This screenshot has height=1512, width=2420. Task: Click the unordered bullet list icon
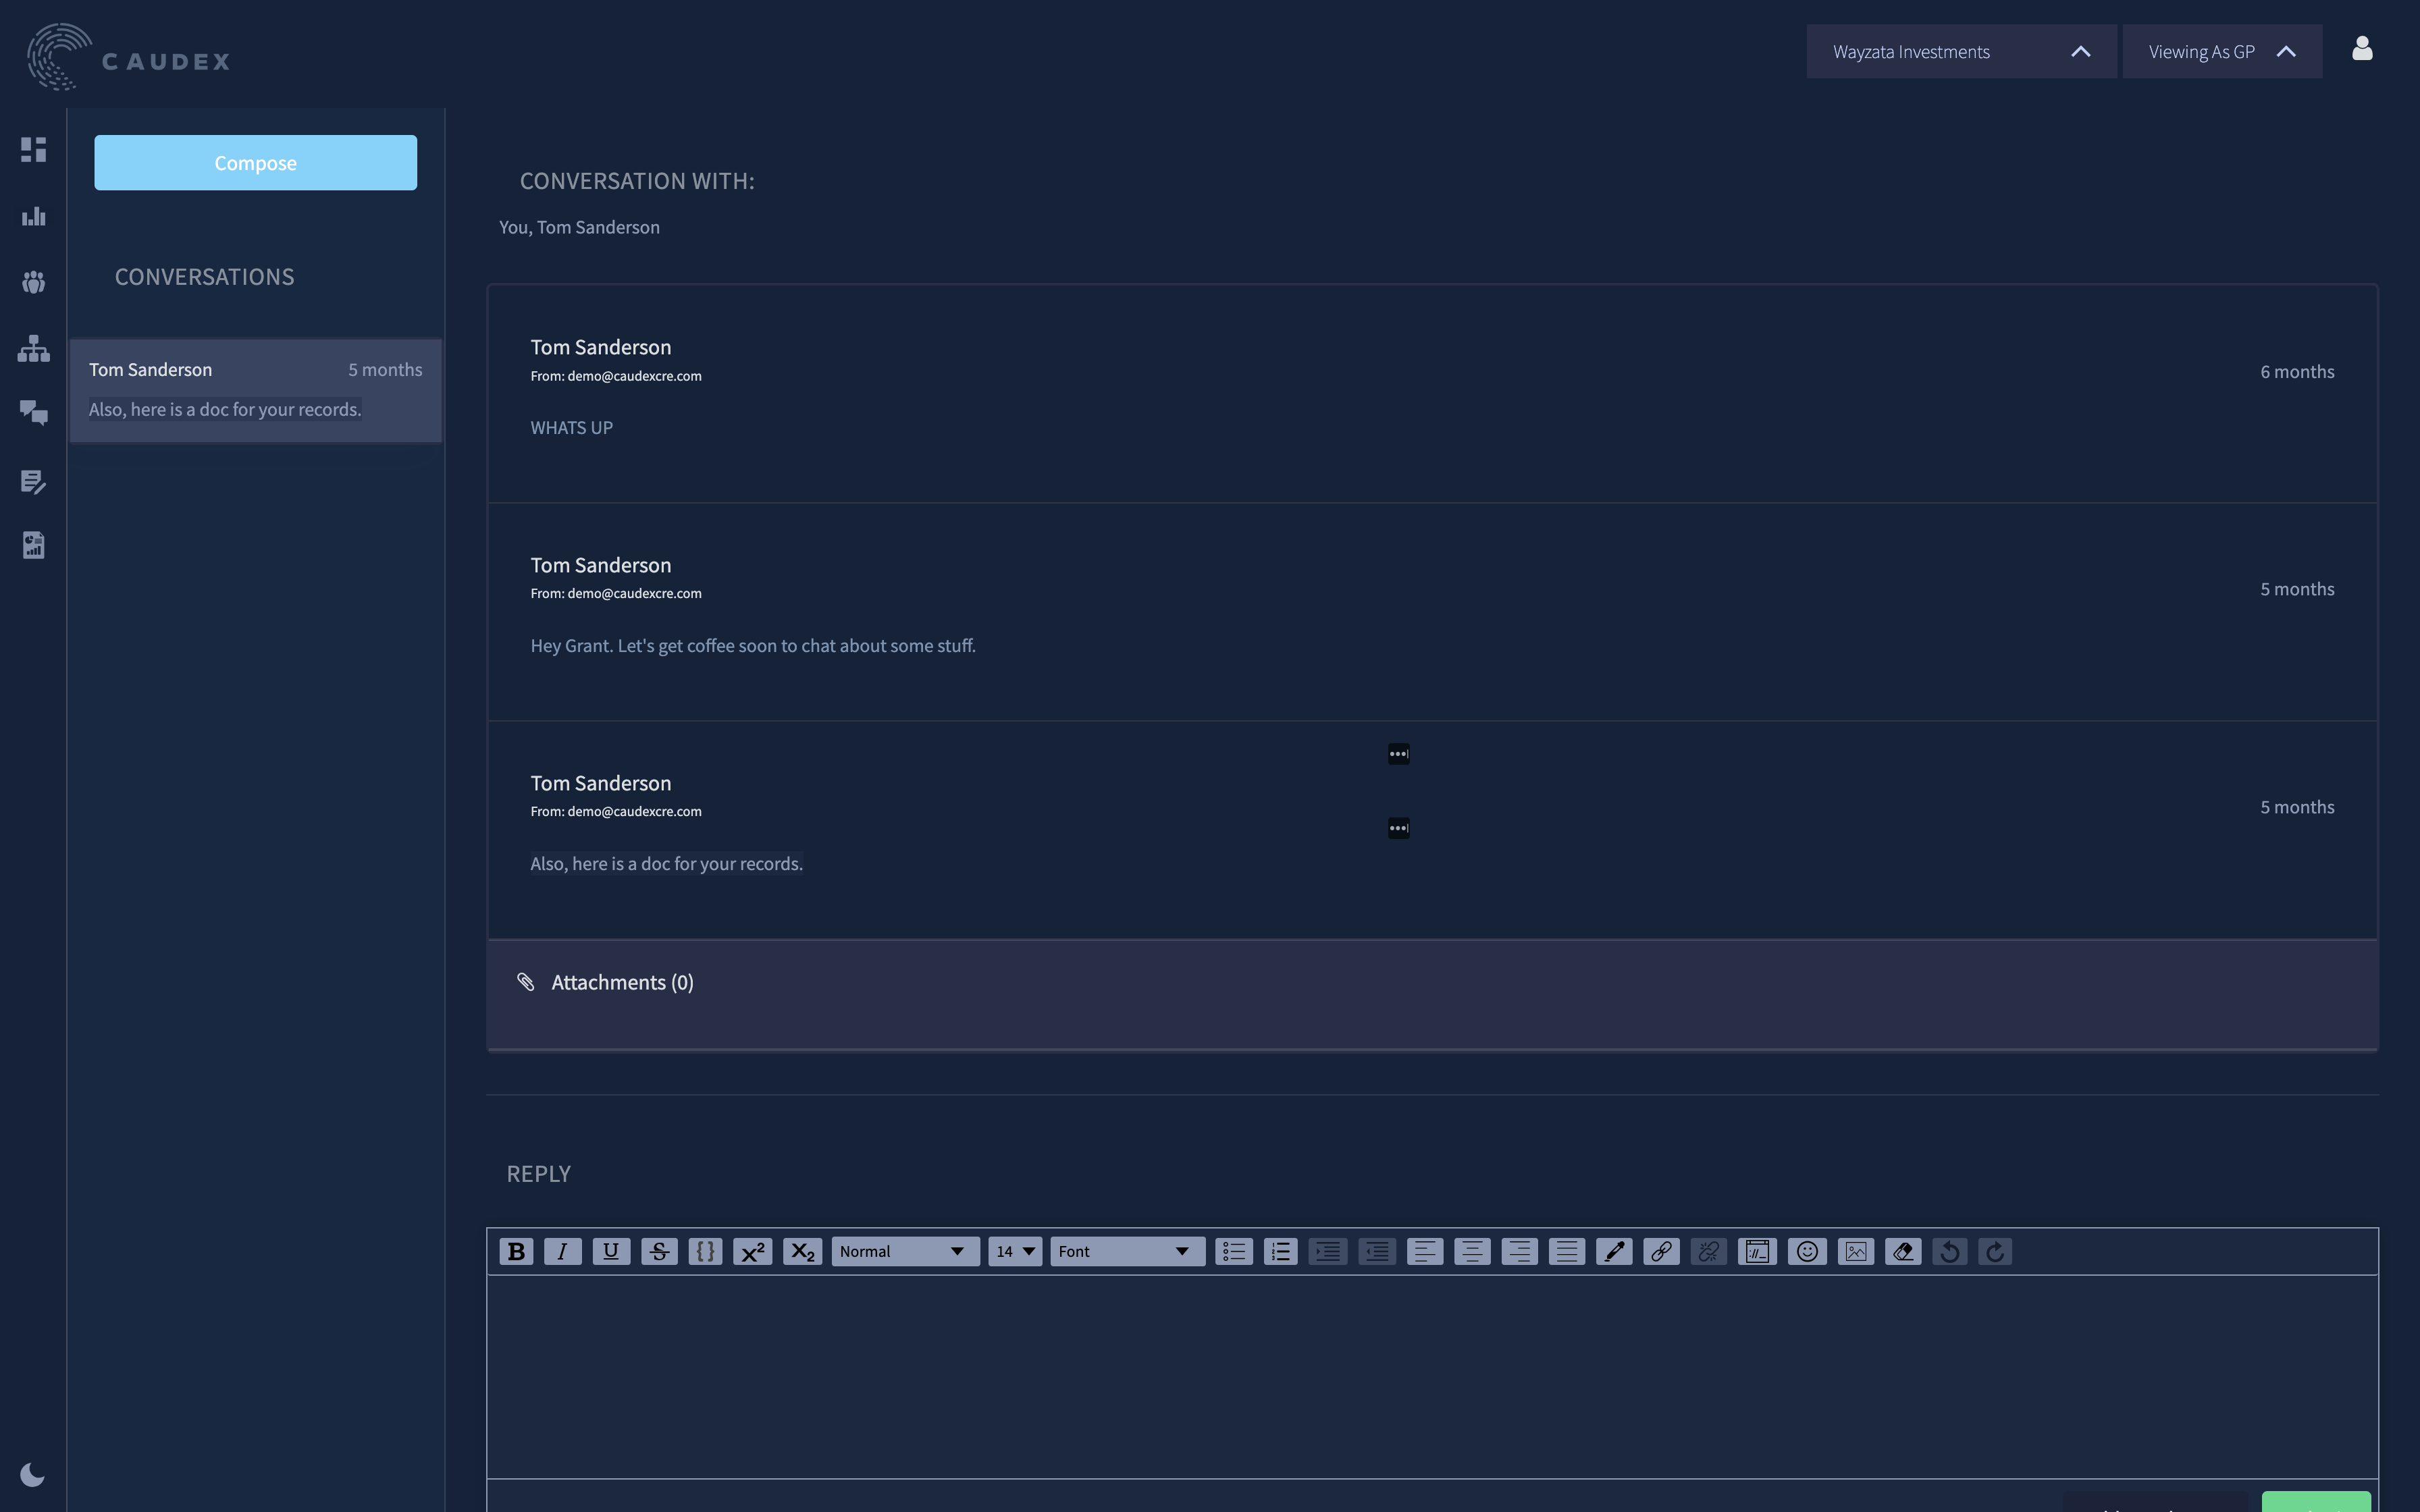point(1233,1251)
